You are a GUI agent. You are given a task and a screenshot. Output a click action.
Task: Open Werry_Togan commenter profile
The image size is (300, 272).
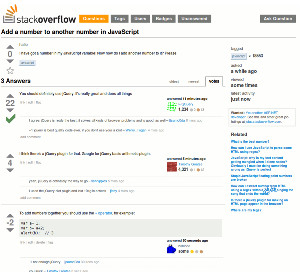136,130
